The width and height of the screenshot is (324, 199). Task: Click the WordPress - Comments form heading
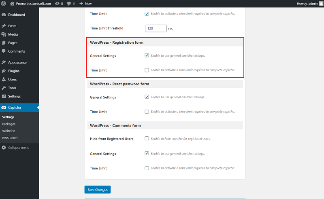click(115, 125)
